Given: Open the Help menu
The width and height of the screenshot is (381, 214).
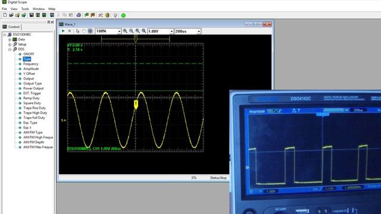Looking at the screenshot, I should [52, 9].
